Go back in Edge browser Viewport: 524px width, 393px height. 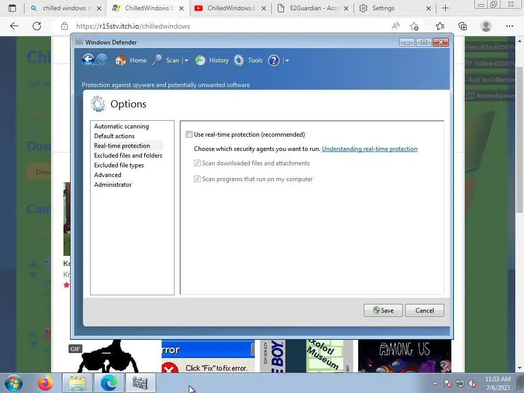[x=14, y=26]
